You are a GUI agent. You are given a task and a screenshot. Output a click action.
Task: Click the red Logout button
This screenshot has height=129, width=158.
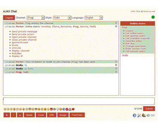(x=9, y=18)
